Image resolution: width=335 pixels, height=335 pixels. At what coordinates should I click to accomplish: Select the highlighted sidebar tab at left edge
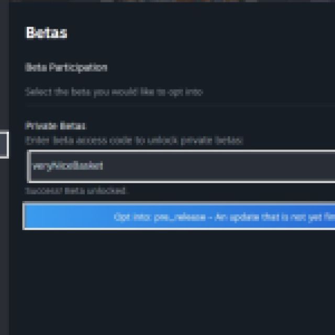[4, 144]
